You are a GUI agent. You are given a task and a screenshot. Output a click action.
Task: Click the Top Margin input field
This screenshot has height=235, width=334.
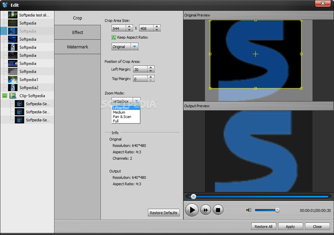pos(140,79)
